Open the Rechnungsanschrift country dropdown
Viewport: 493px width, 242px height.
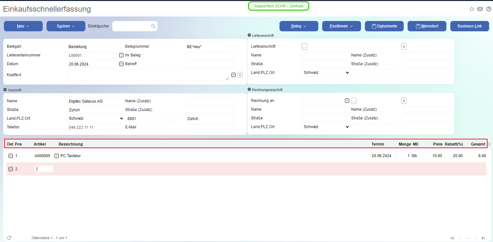326,127
